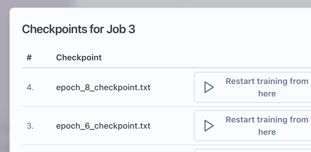311x152 pixels.
Task: Click the play triangle icon for epoch_6 checkpoint
Action: tap(209, 126)
